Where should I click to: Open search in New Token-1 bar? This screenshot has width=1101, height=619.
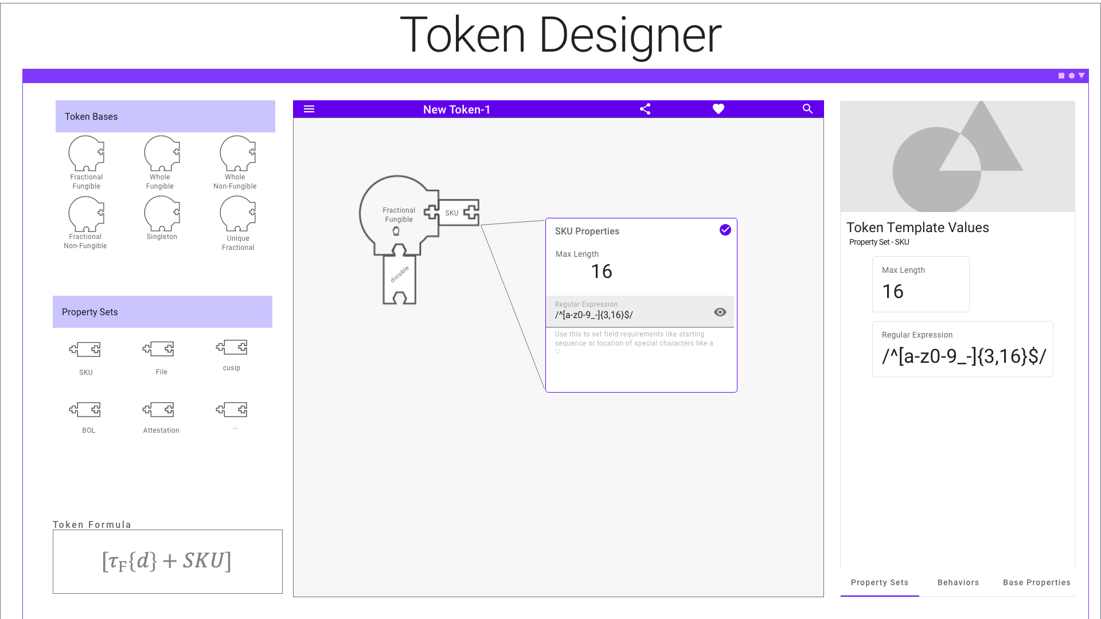pyautogui.click(x=807, y=109)
